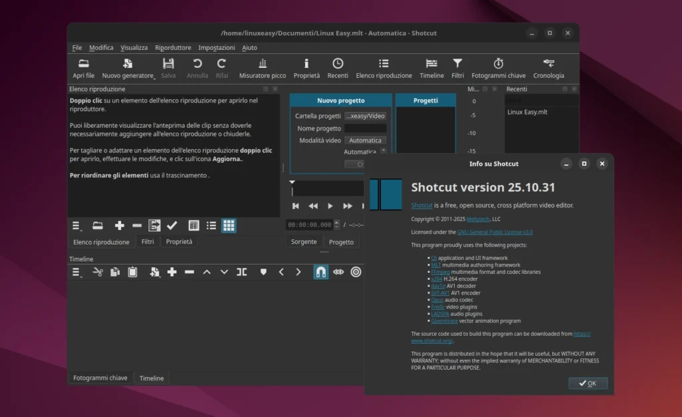Open the Riproduttore menu
This screenshot has height=417, width=682.
pyautogui.click(x=173, y=47)
